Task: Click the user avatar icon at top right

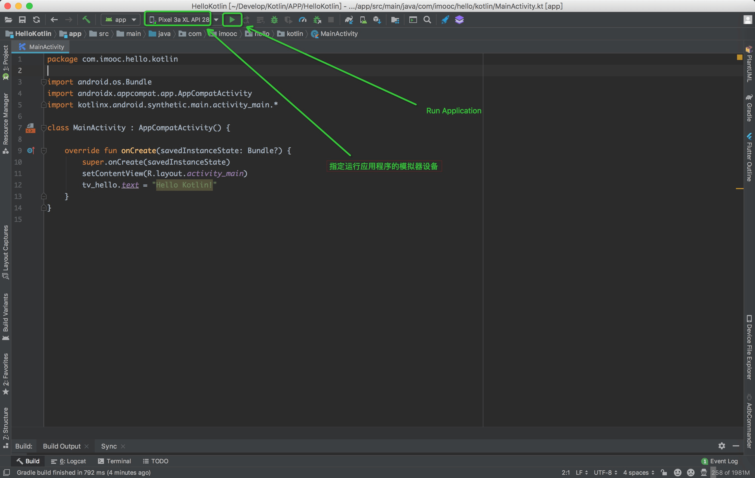Action: (747, 20)
